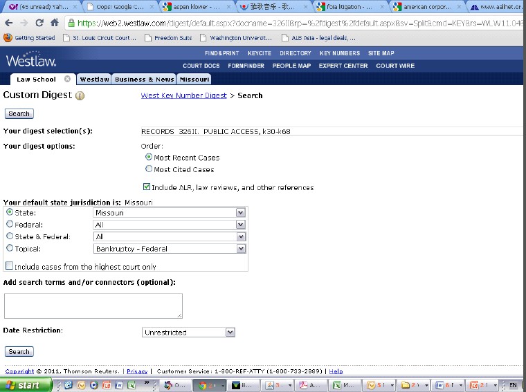Open the KeyCite menu item
This screenshot has height=392, width=526.
(260, 53)
